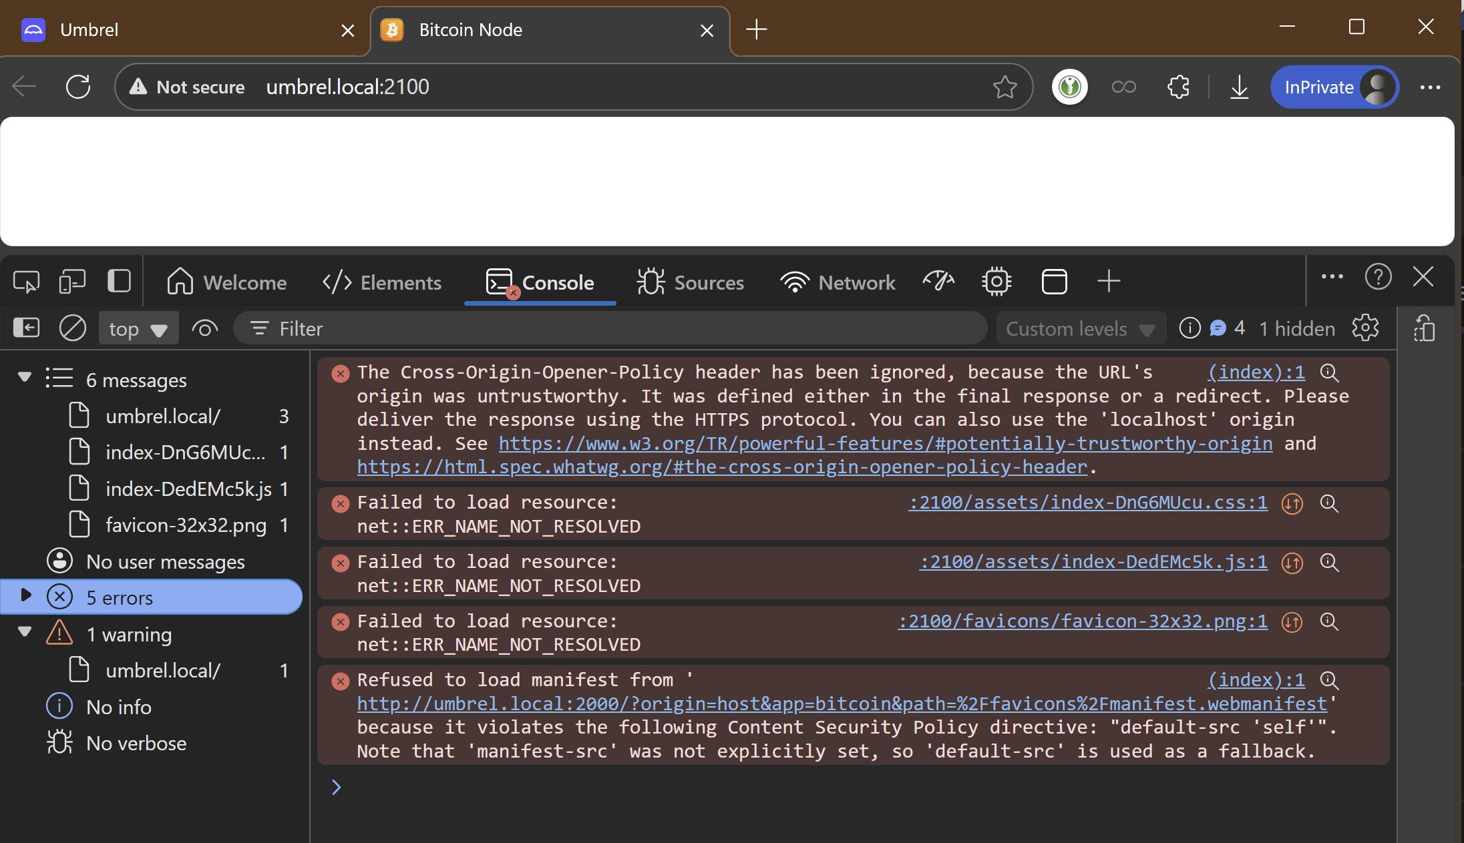This screenshot has width=1464, height=843.
Task: Click the clear console icon
Action: click(x=73, y=328)
